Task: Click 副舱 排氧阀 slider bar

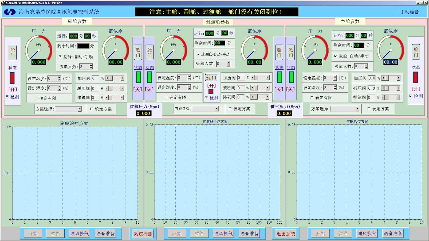Action: [x=114, y=98]
